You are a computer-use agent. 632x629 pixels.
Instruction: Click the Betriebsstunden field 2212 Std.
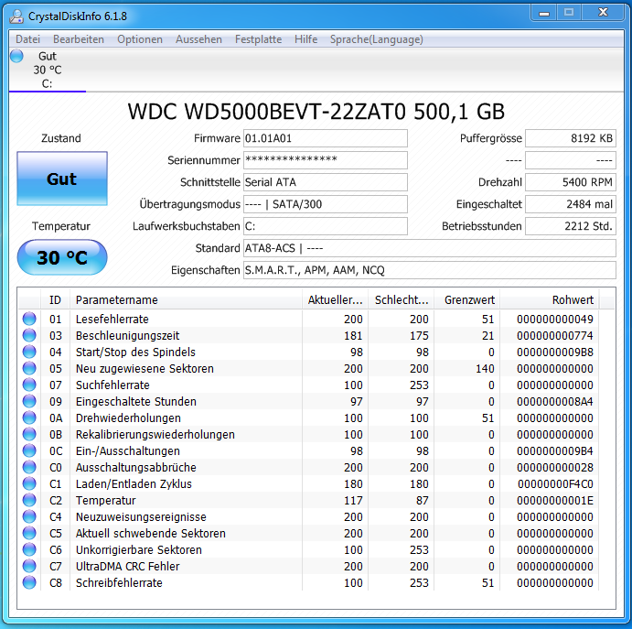tap(571, 226)
